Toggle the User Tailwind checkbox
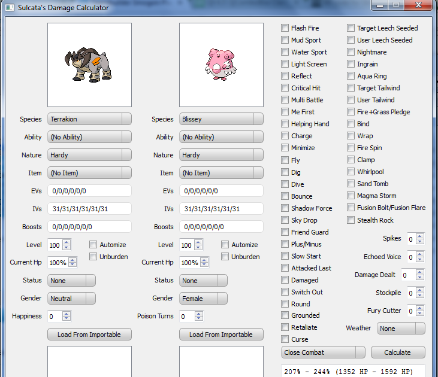 pos(351,99)
